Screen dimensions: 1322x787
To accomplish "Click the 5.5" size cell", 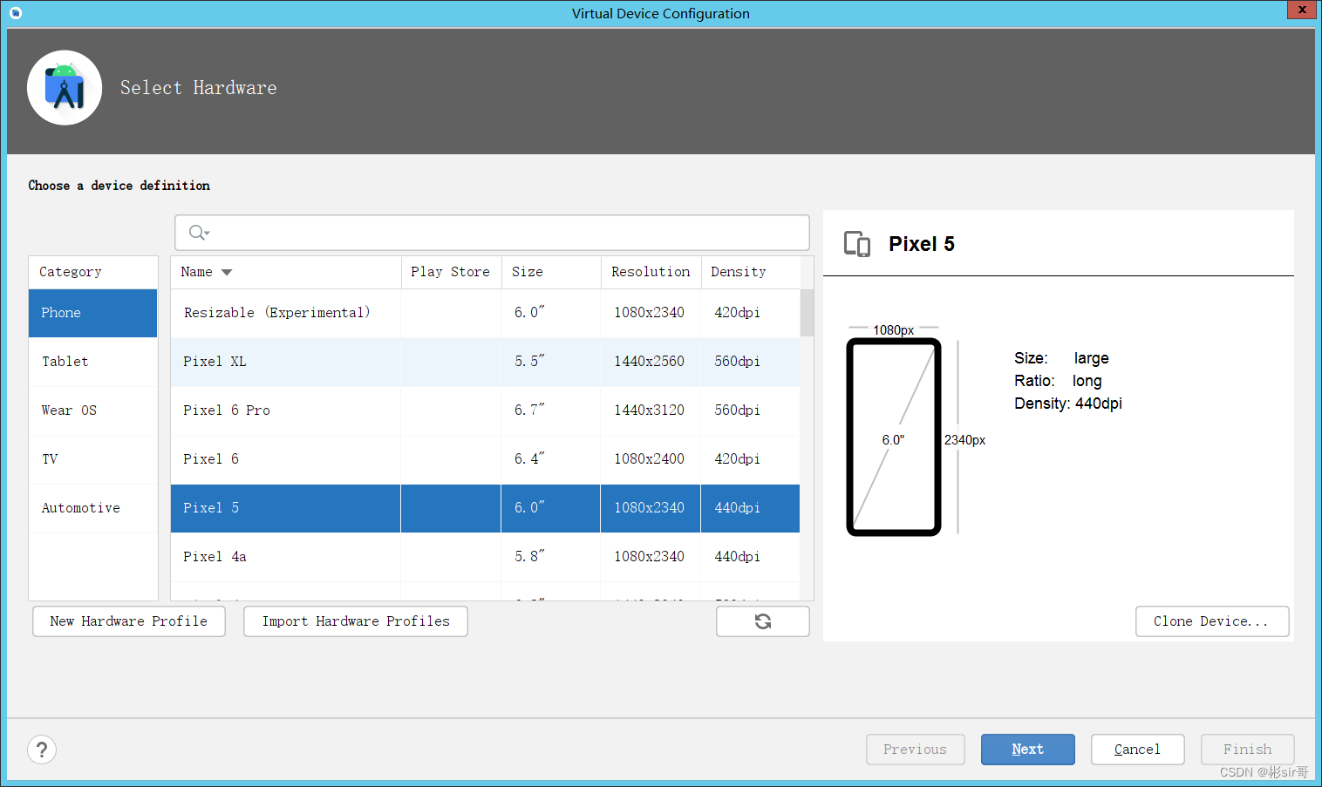I will (x=551, y=362).
